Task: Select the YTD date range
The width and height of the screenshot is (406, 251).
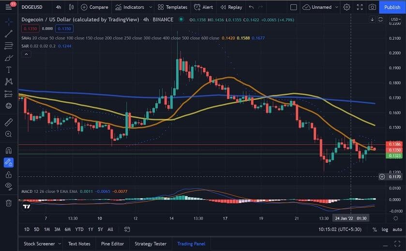Action: tap(79, 229)
